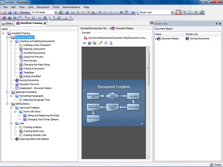
Task: Click the pin icon on Broken Links panel
Action: coord(217,24)
